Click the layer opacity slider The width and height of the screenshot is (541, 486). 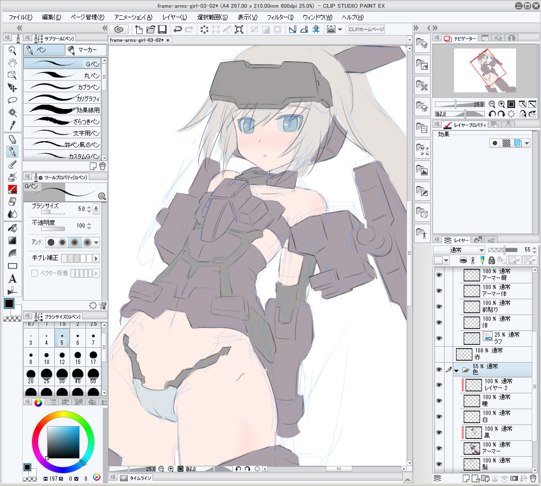pyautogui.click(x=503, y=250)
